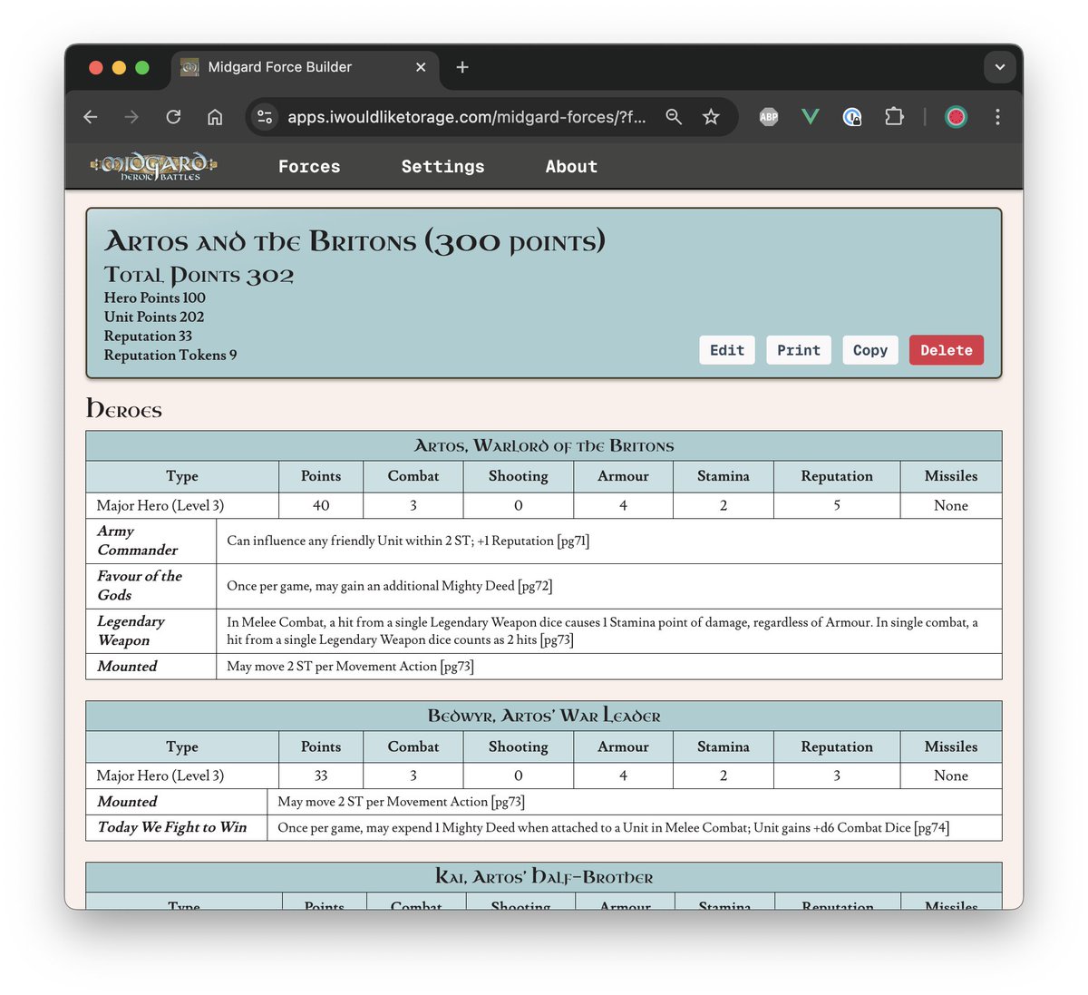Open the Chrome profile avatar

click(956, 117)
